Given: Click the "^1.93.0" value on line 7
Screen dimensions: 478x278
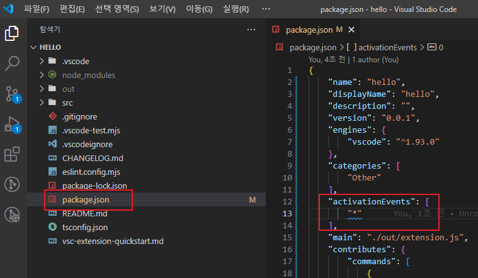Looking at the screenshot, I should pos(418,142).
